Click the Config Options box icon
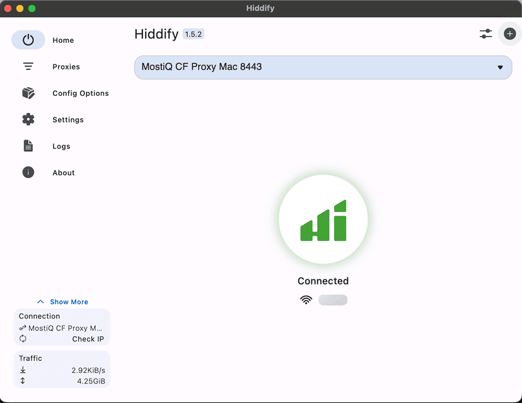The height and width of the screenshot is (403, 522). (x=28, y=93)
